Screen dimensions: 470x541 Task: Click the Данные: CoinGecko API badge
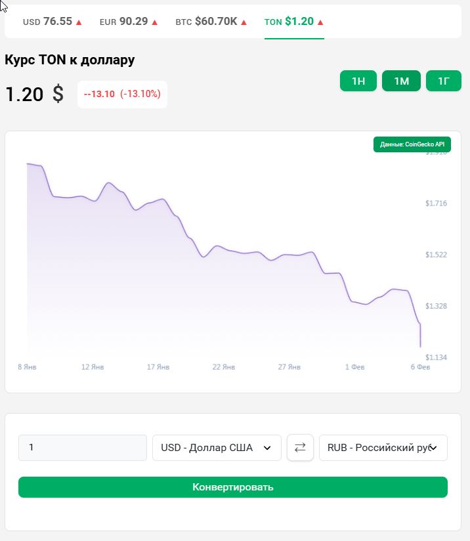(412, 144)
